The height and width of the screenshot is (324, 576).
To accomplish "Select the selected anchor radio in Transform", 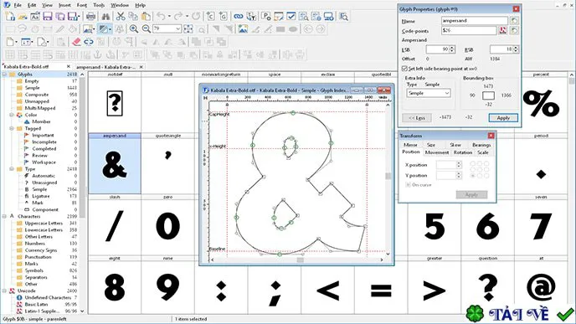I will pyautogui.click(x=473, y=176).
